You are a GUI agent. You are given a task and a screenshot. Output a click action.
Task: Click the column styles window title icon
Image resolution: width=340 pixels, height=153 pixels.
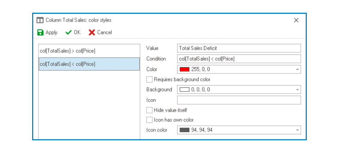(x=40, y=20)
